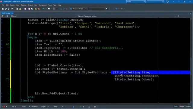This screenshot has height=109, width=193.
Task: Click the title bar help question mark
Action: [x=173, y=2]
